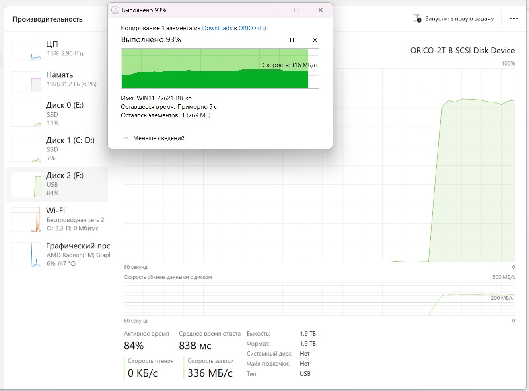This screenshot has height=391, width=529.
Task: Select the Память memory graph thumbnail
Action: click(x=26, y=81)
